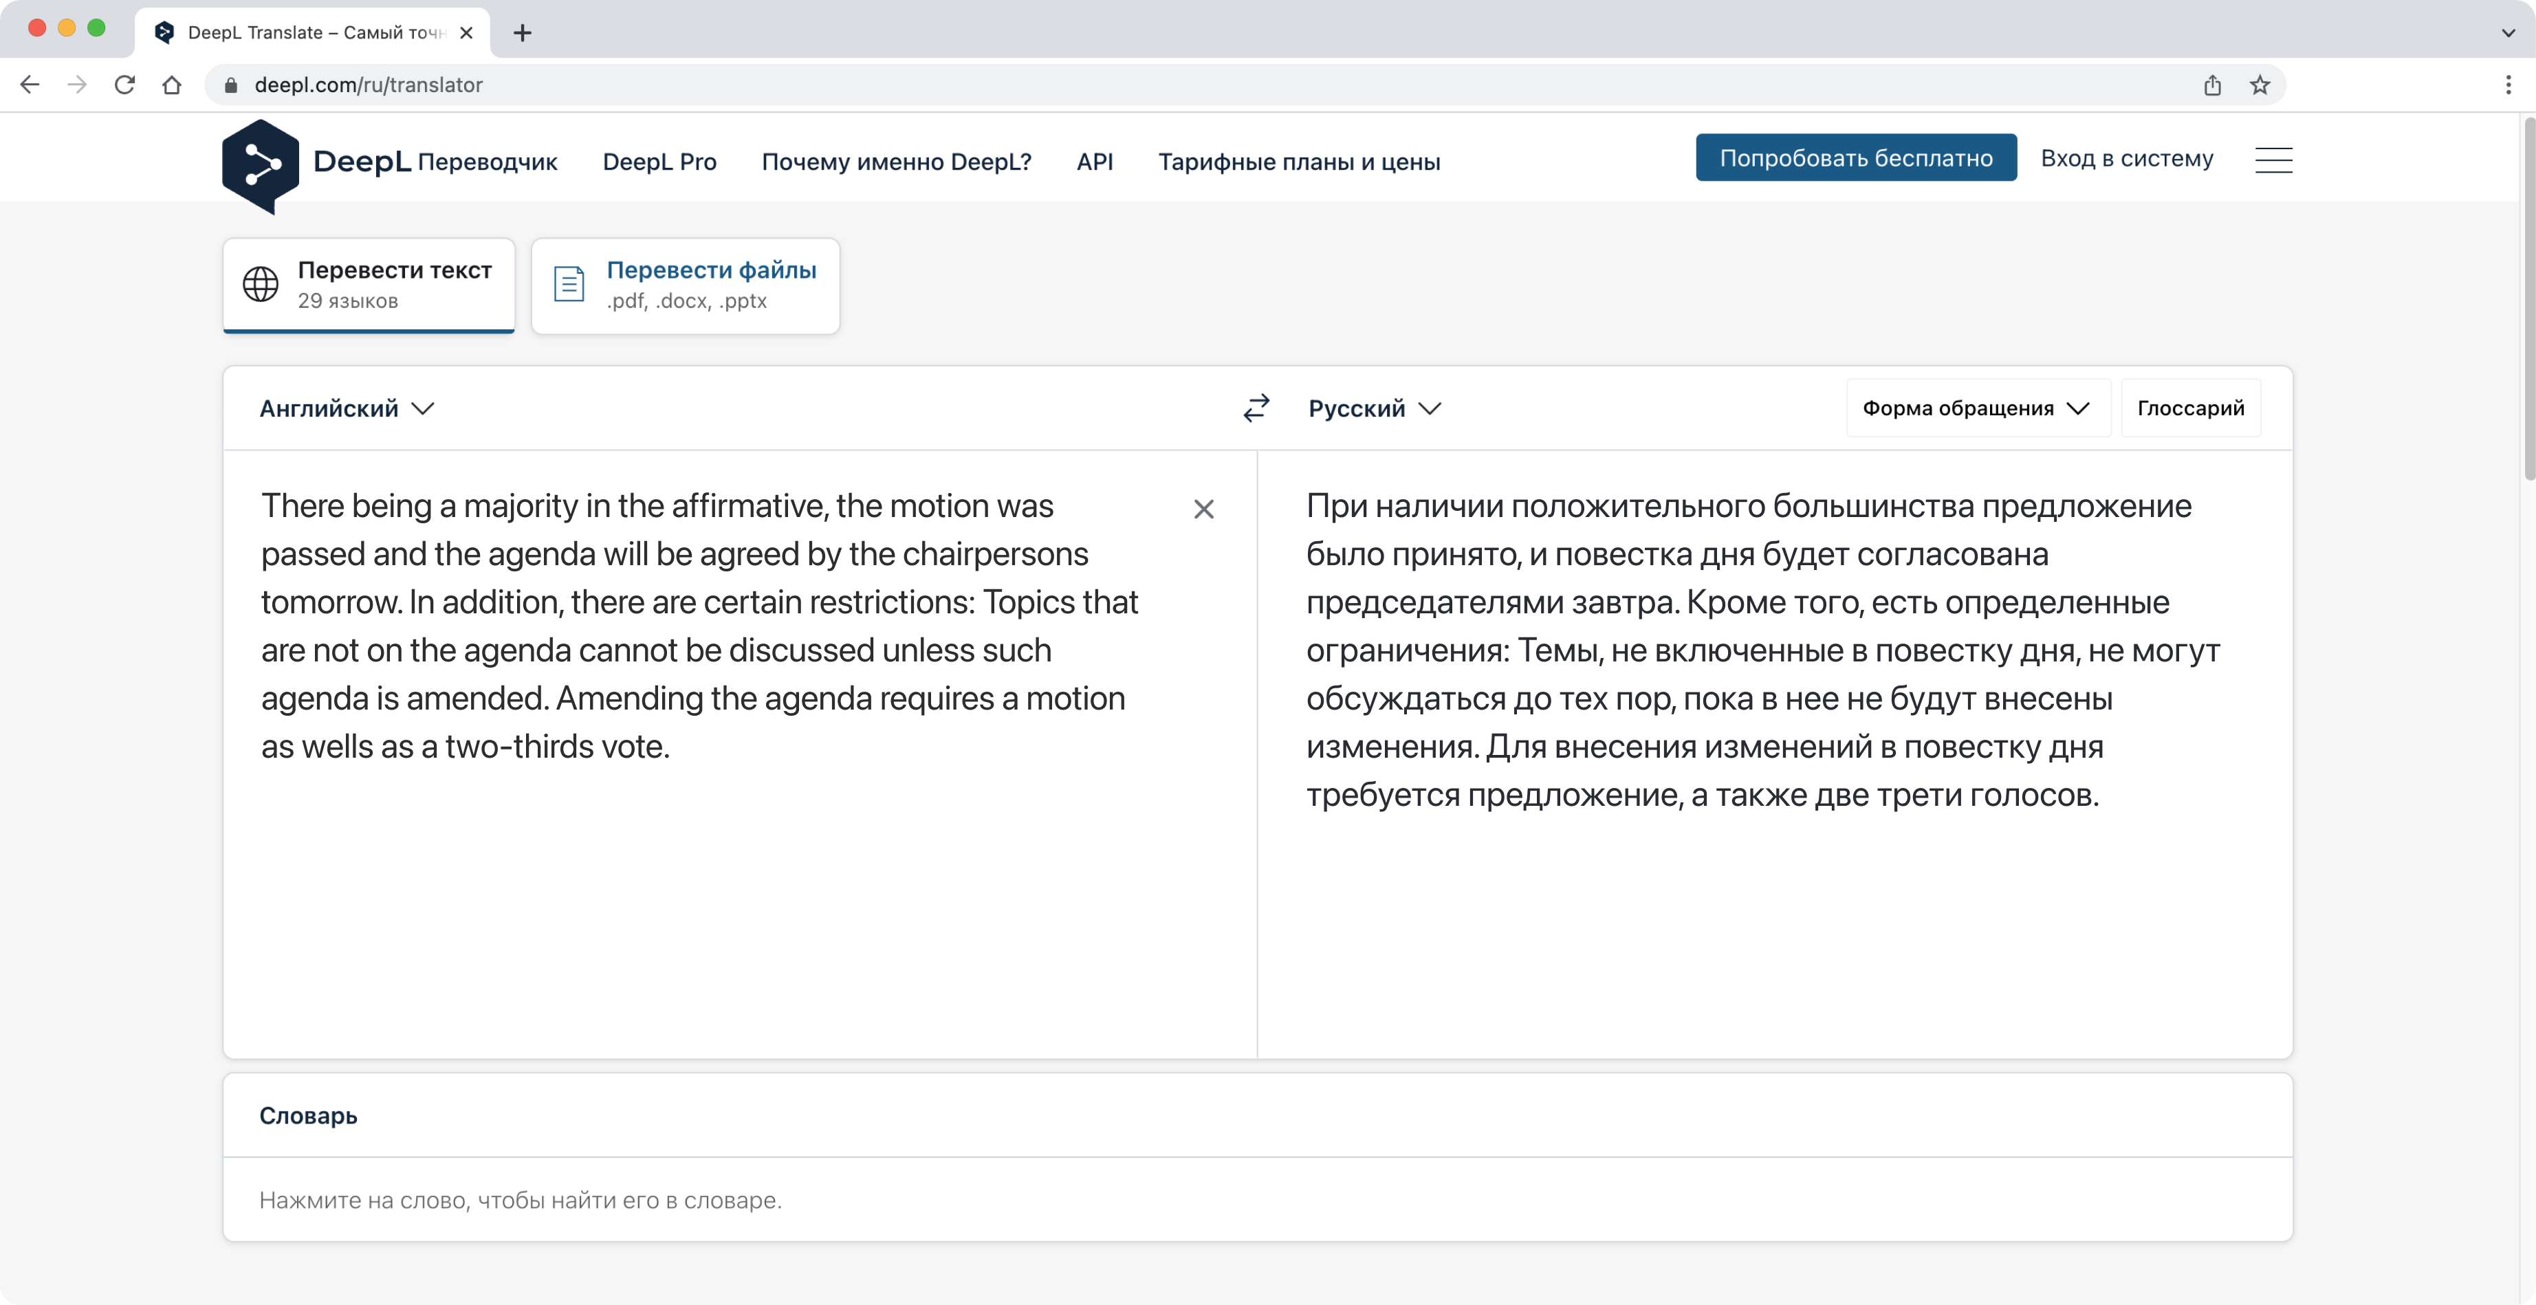Screen dimensions: 2536x1305
Task: Click the address bar URL
Action: [x=368, y=85]
